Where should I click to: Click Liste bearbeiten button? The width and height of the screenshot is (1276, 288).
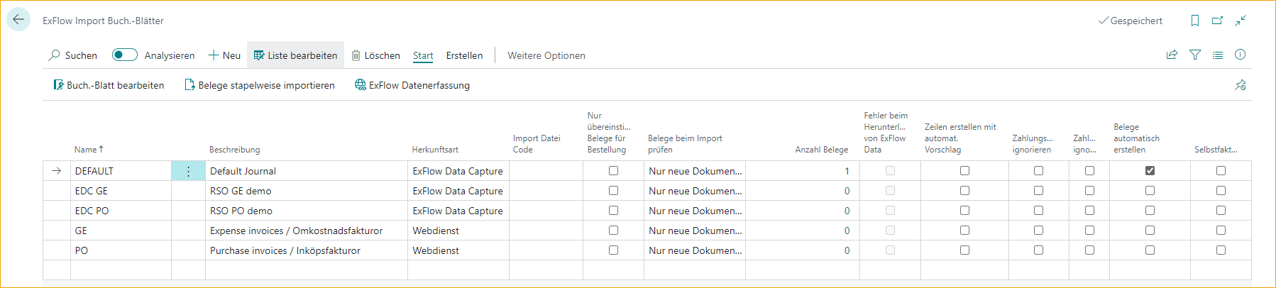[x=295, y=55]
